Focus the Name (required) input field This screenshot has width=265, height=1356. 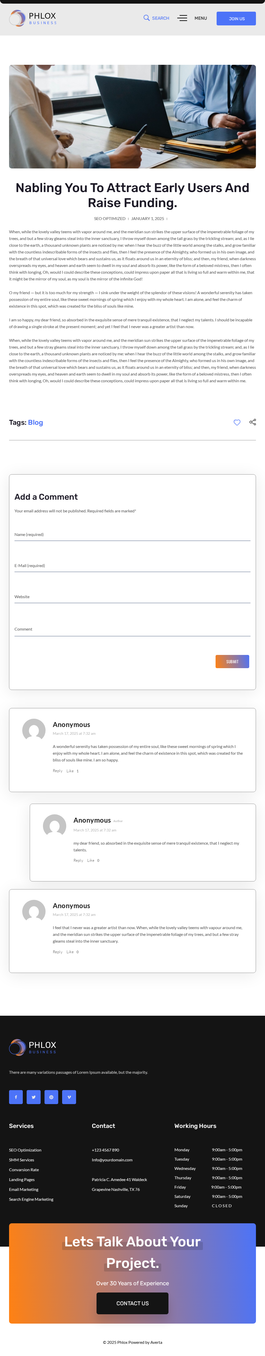tap(132, 534)
